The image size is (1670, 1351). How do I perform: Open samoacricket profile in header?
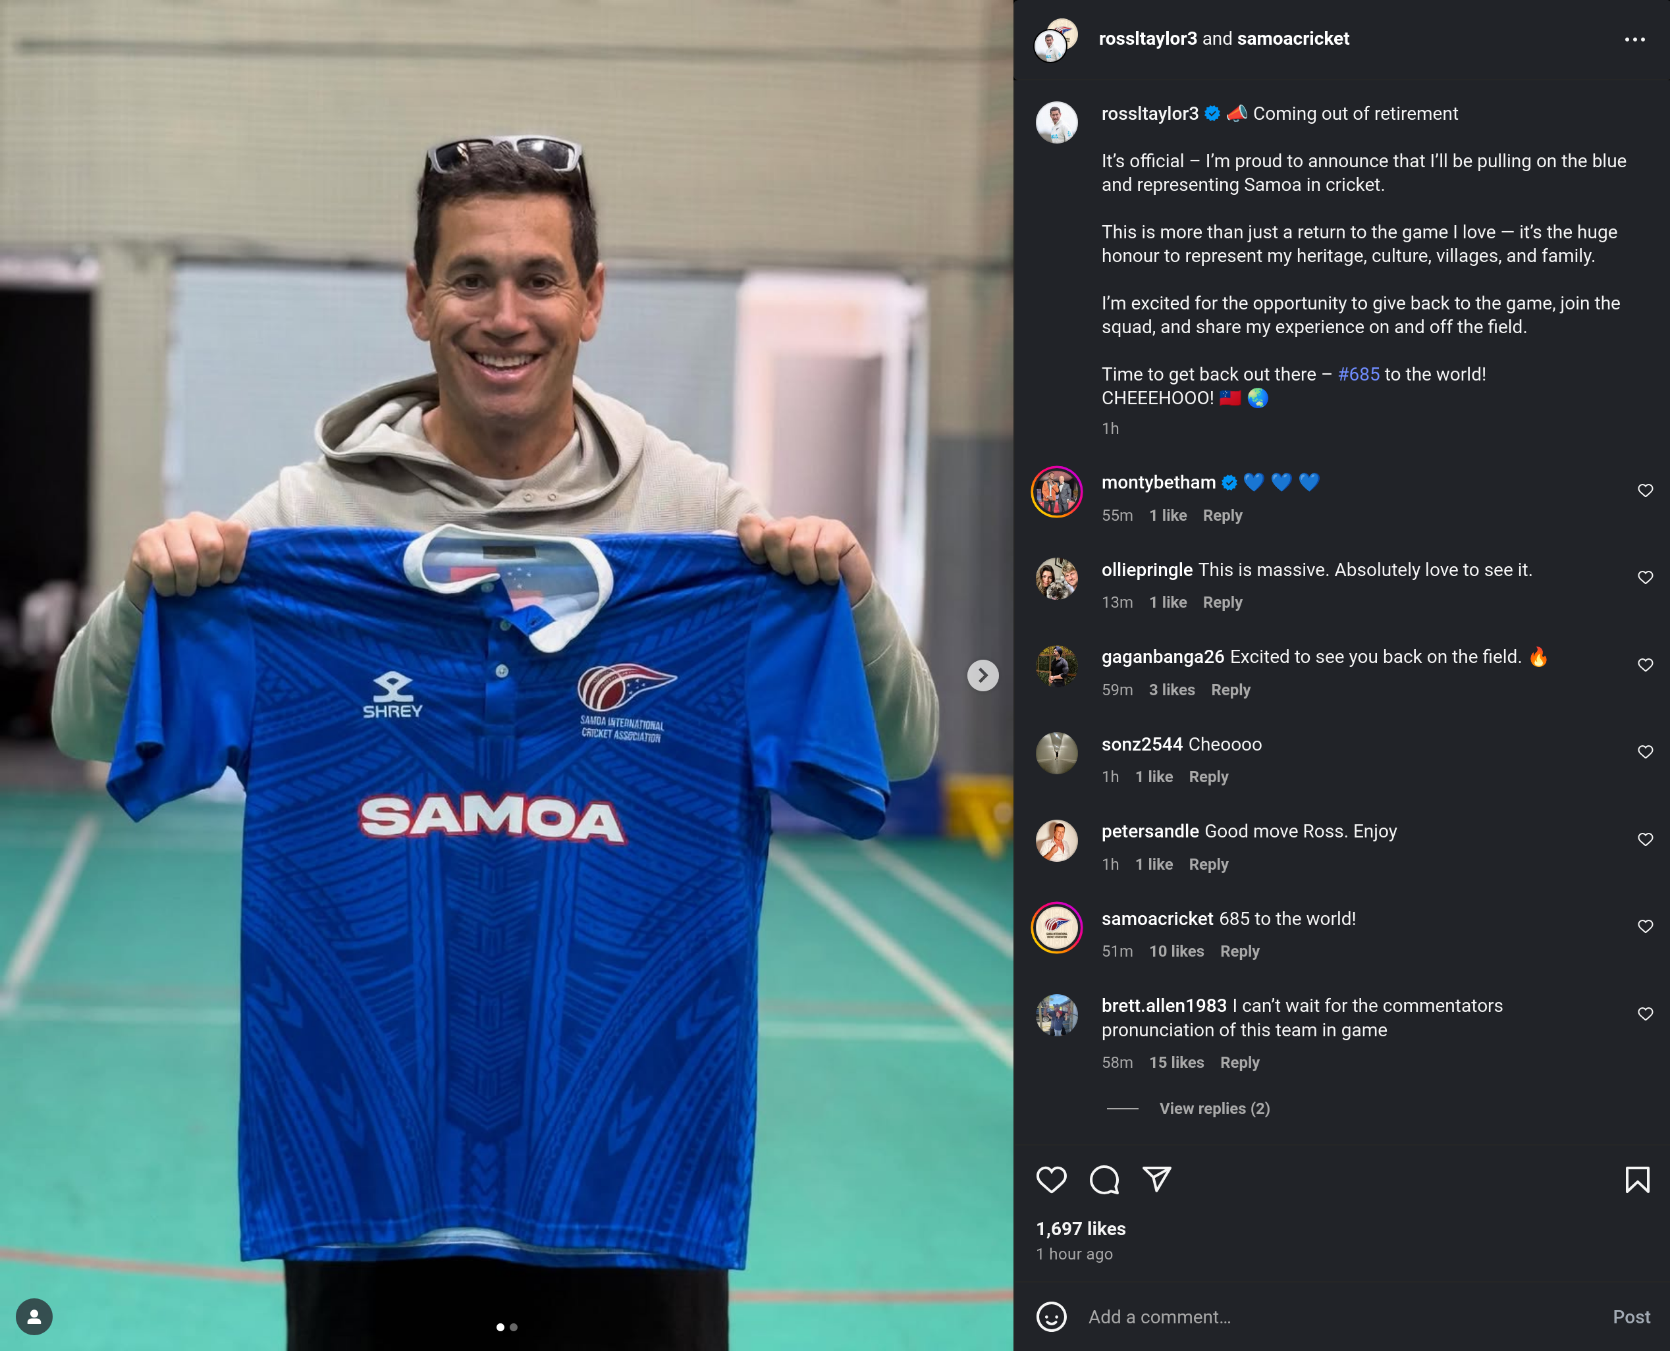1293,38
